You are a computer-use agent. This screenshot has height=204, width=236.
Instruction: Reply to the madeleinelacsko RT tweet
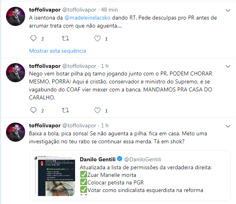[33, 38]
